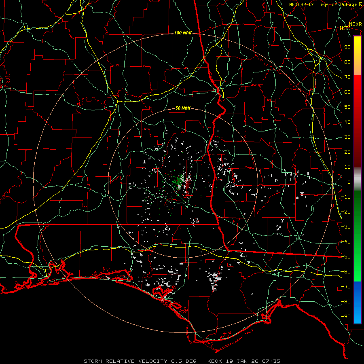Screen dimensions: 364x364
Task: Select the 40 value on velocity scale
Action: pyautogui.click(x=347, y=122)
